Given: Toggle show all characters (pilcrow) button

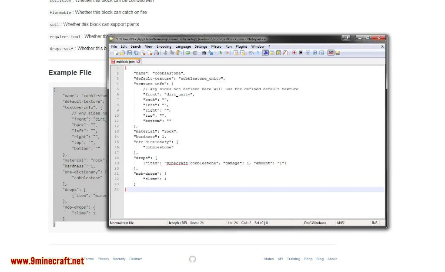Looking at the screenshot, I should pyautogui.click(x=258, y=53).
